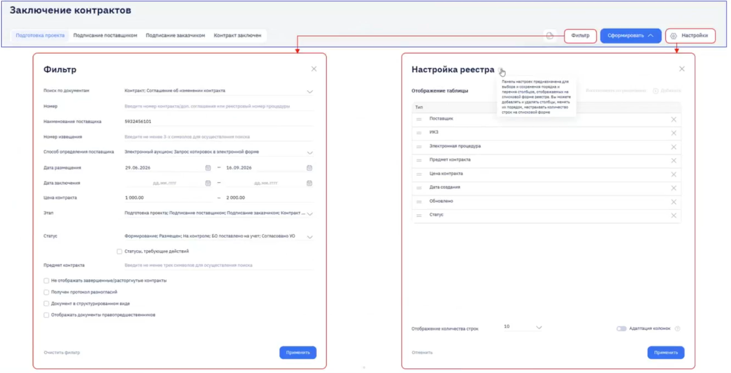Close the Настройка реестра panel with X
The image size is (731, 373).
click(x=682, y=69)
